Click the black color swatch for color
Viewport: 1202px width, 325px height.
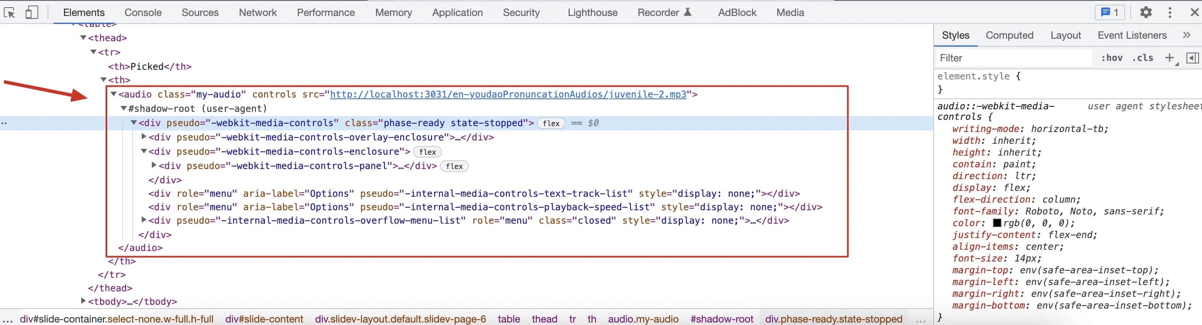(997, 223)
